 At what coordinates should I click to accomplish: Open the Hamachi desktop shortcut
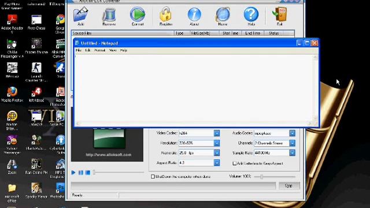click(12, 70)
